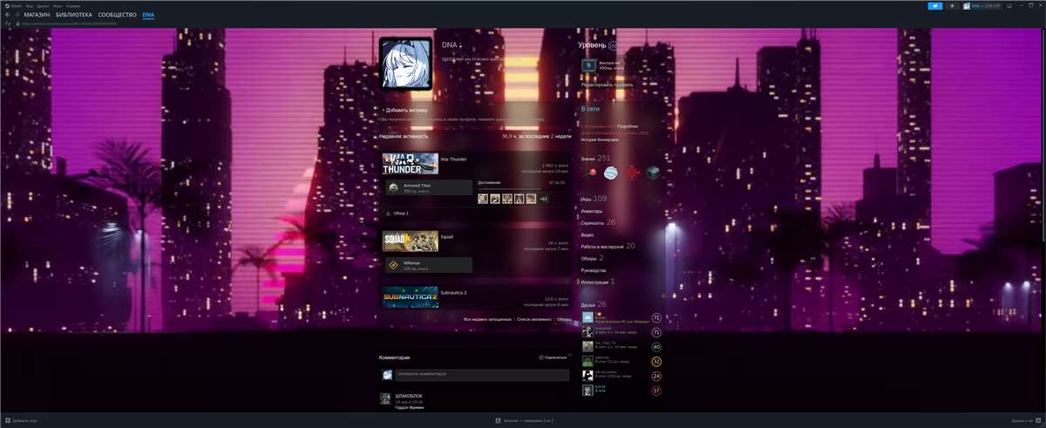Open the МАГАЗИН tab
Screen dimensions: 1046x428
(36, 15)
